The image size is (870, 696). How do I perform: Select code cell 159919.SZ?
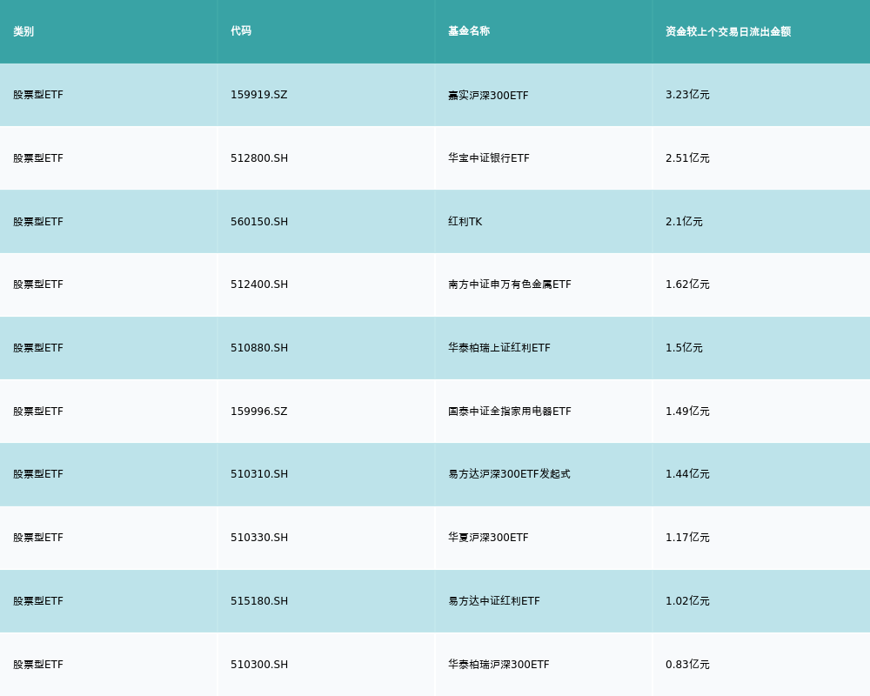tap(259, 95)
